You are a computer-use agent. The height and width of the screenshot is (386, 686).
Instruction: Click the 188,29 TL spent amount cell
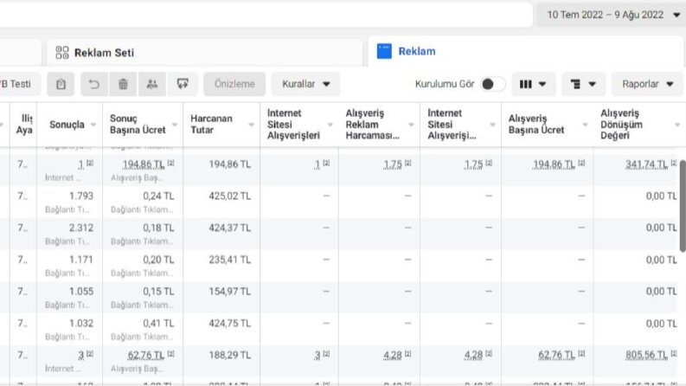point(230,355)
